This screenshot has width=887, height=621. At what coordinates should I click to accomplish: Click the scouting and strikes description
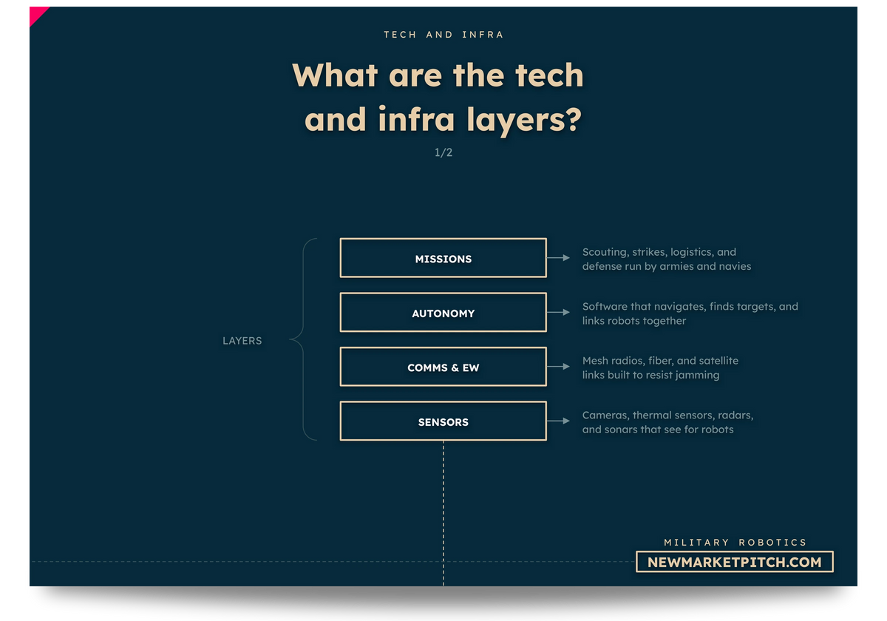[666, 259]
